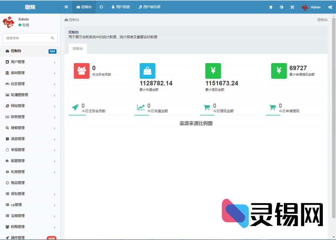Image resolution: width=336 pixels, height=240 pixels.
Task: Open the 权限管理 users icon
Action: pyautogui.click(x=7, y=227)
